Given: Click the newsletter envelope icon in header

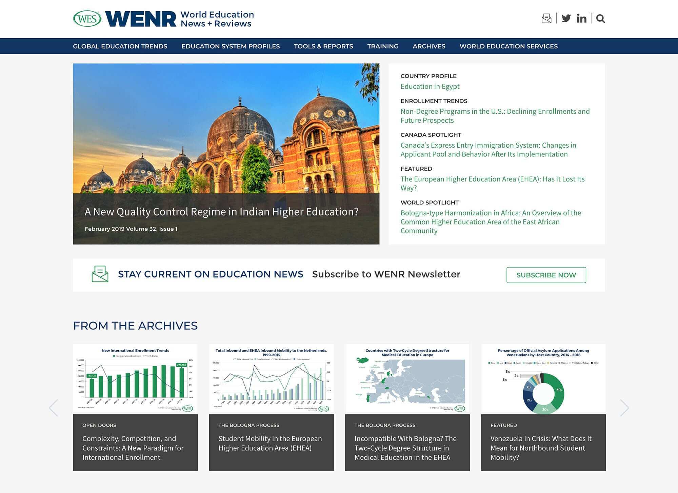Looking at the screenshot, I should 546,18.
